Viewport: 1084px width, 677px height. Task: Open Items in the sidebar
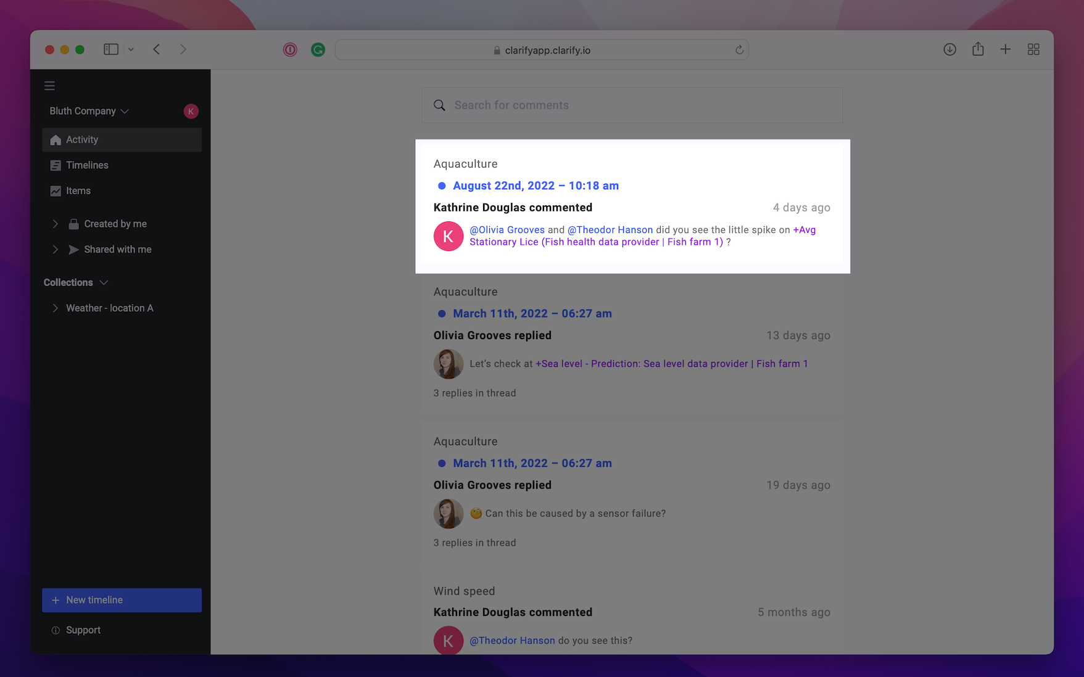(x=78, y=191)
